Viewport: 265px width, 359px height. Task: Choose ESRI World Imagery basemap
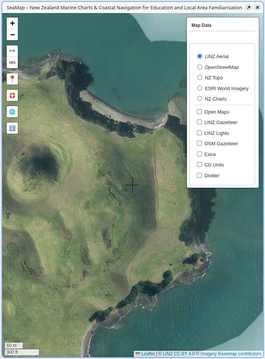pyautogui.click(x=200, y=88)
